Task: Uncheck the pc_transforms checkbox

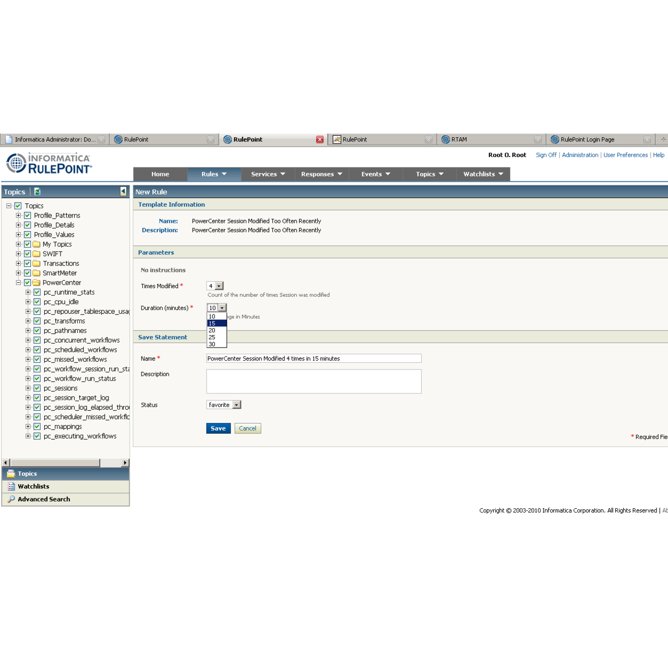Action: (x=37, y=321)
